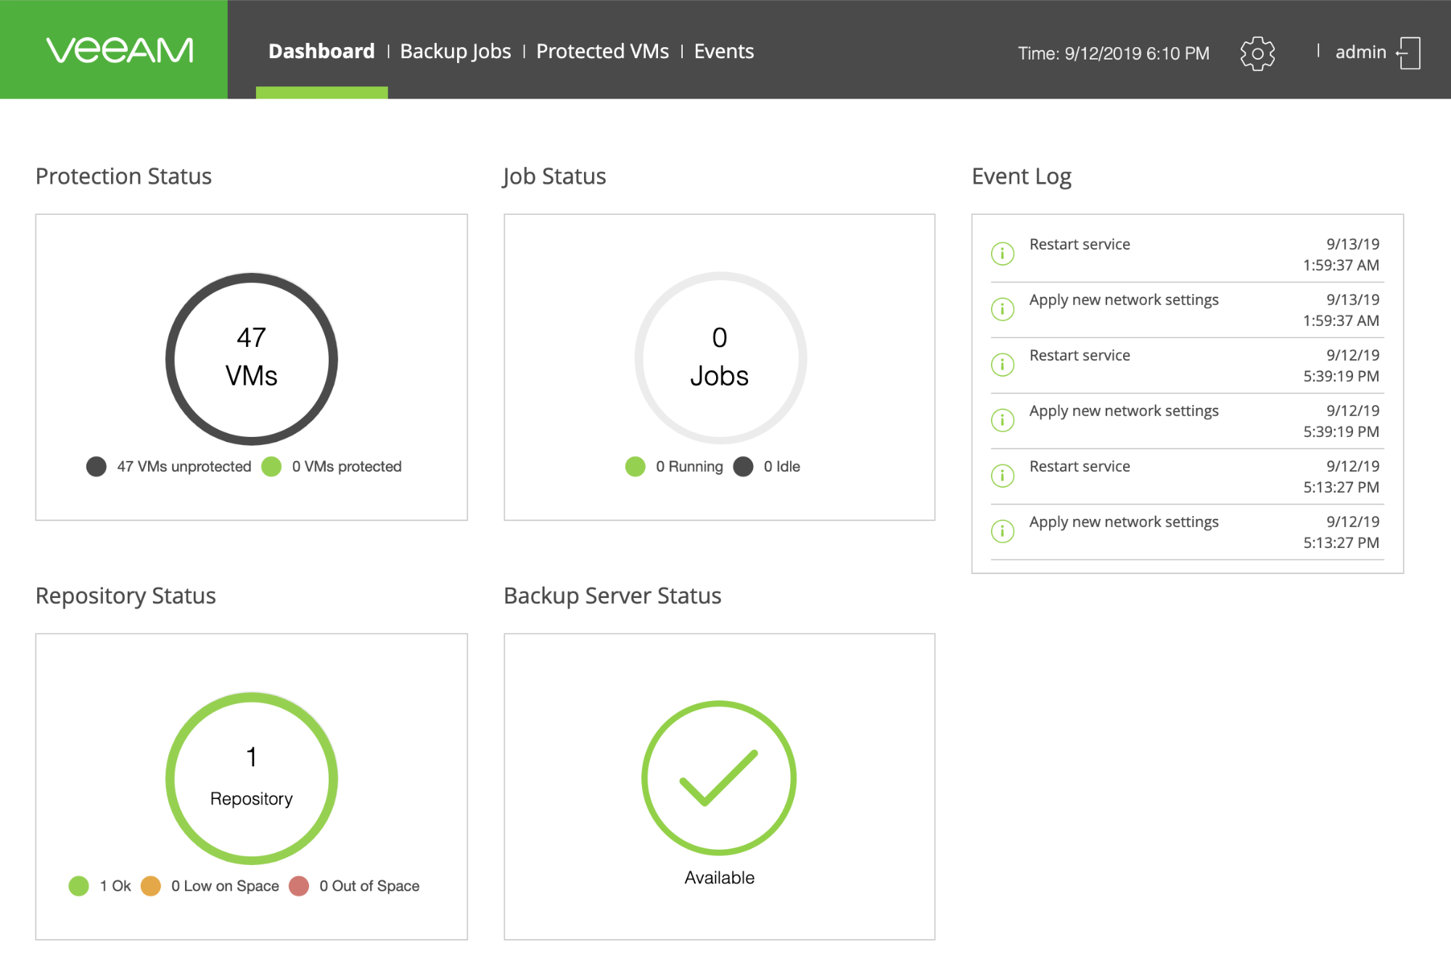1451x958 pixels.
Task: Click the Event Log heading
Action: [1022, 176]
